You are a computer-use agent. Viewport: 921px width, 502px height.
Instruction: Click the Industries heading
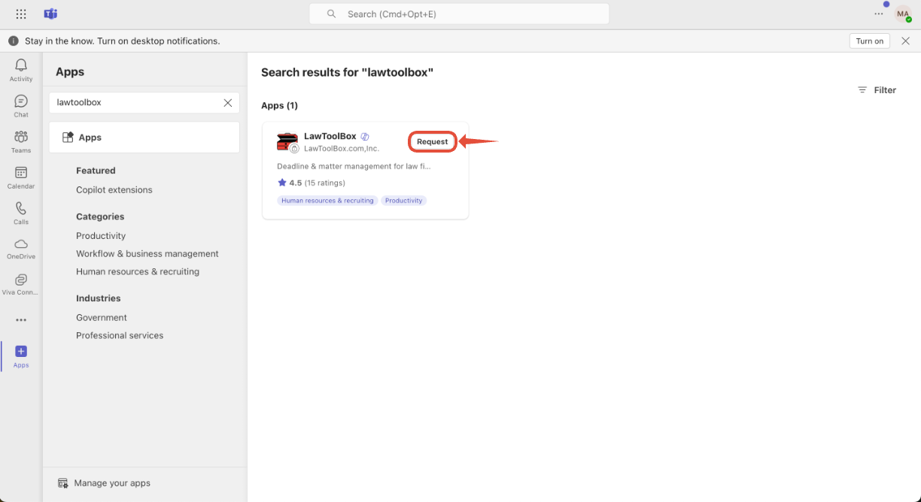pyautogui.click(x=99, y=298)
